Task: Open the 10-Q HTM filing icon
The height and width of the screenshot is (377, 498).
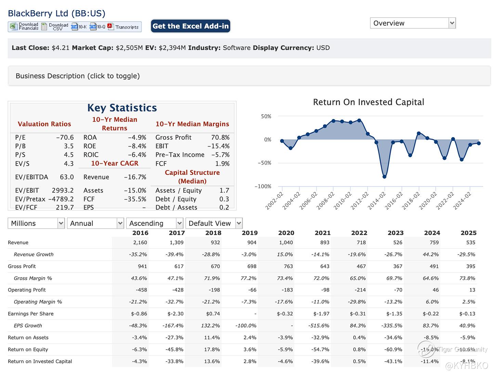Action: pos(93,27)
